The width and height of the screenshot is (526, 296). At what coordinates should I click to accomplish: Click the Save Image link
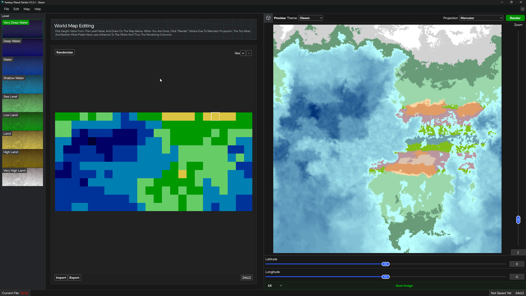click(x=404, y=285)
